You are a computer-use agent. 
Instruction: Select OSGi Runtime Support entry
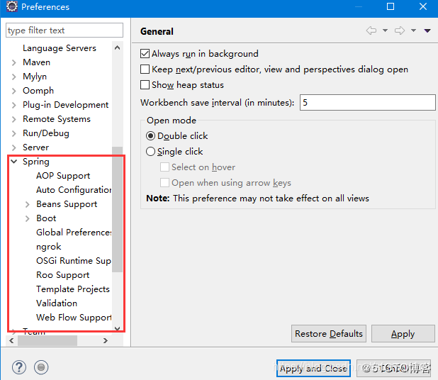pos(74,261)
